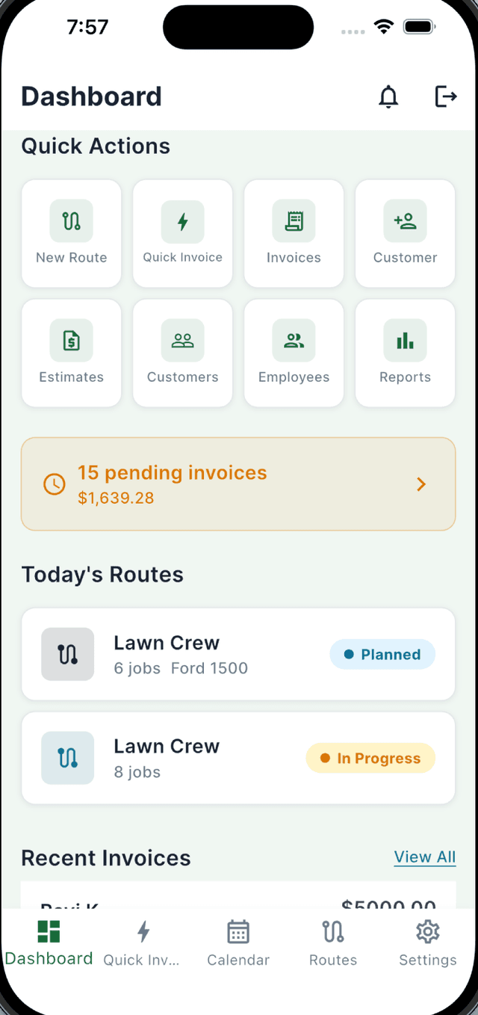Image resolution: width=478 pixels, height=1015 pixels.
Task: Open New Route quick action
Action: point(72,233)
